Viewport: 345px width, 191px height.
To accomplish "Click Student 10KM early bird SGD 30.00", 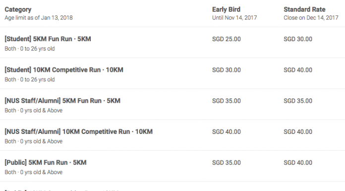I will [227, 70].
